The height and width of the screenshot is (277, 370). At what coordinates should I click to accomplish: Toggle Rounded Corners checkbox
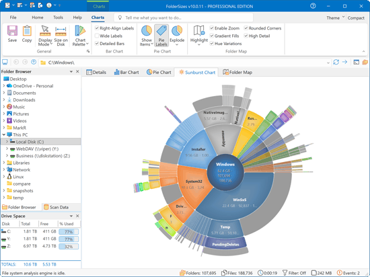pyautogui.click(x=246, y=28)
